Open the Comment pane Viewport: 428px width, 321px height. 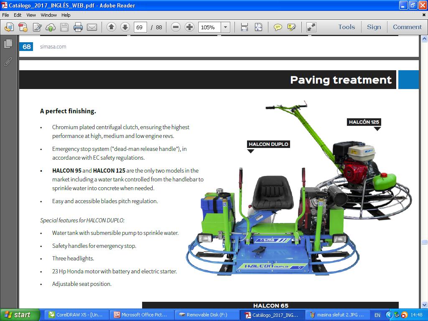coord(407,27)
